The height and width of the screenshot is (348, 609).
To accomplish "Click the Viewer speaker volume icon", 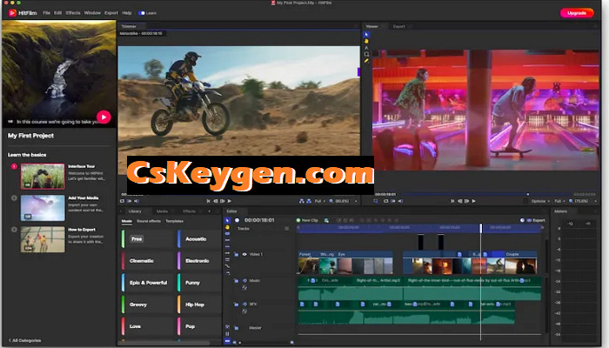I will click(x=400, y=201).
